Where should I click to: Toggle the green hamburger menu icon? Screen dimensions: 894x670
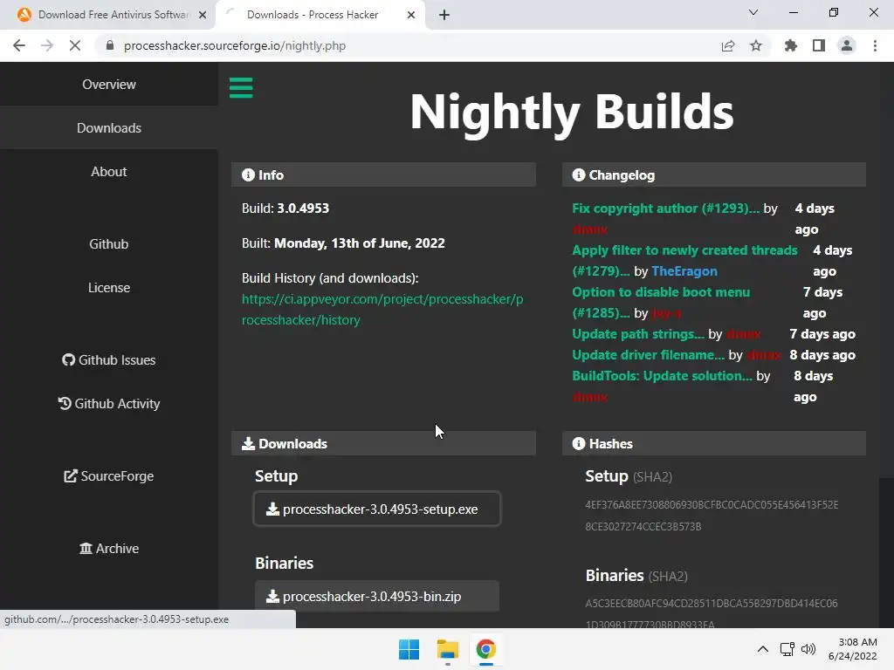coord(241,88)
